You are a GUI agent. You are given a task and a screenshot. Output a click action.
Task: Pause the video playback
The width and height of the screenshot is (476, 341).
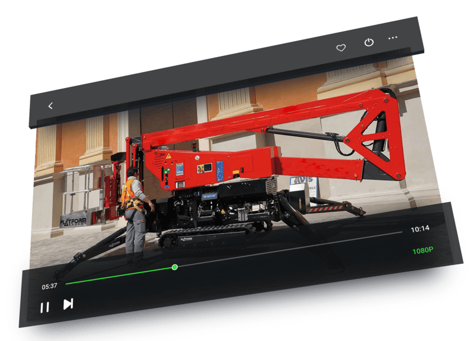[45, 307]
